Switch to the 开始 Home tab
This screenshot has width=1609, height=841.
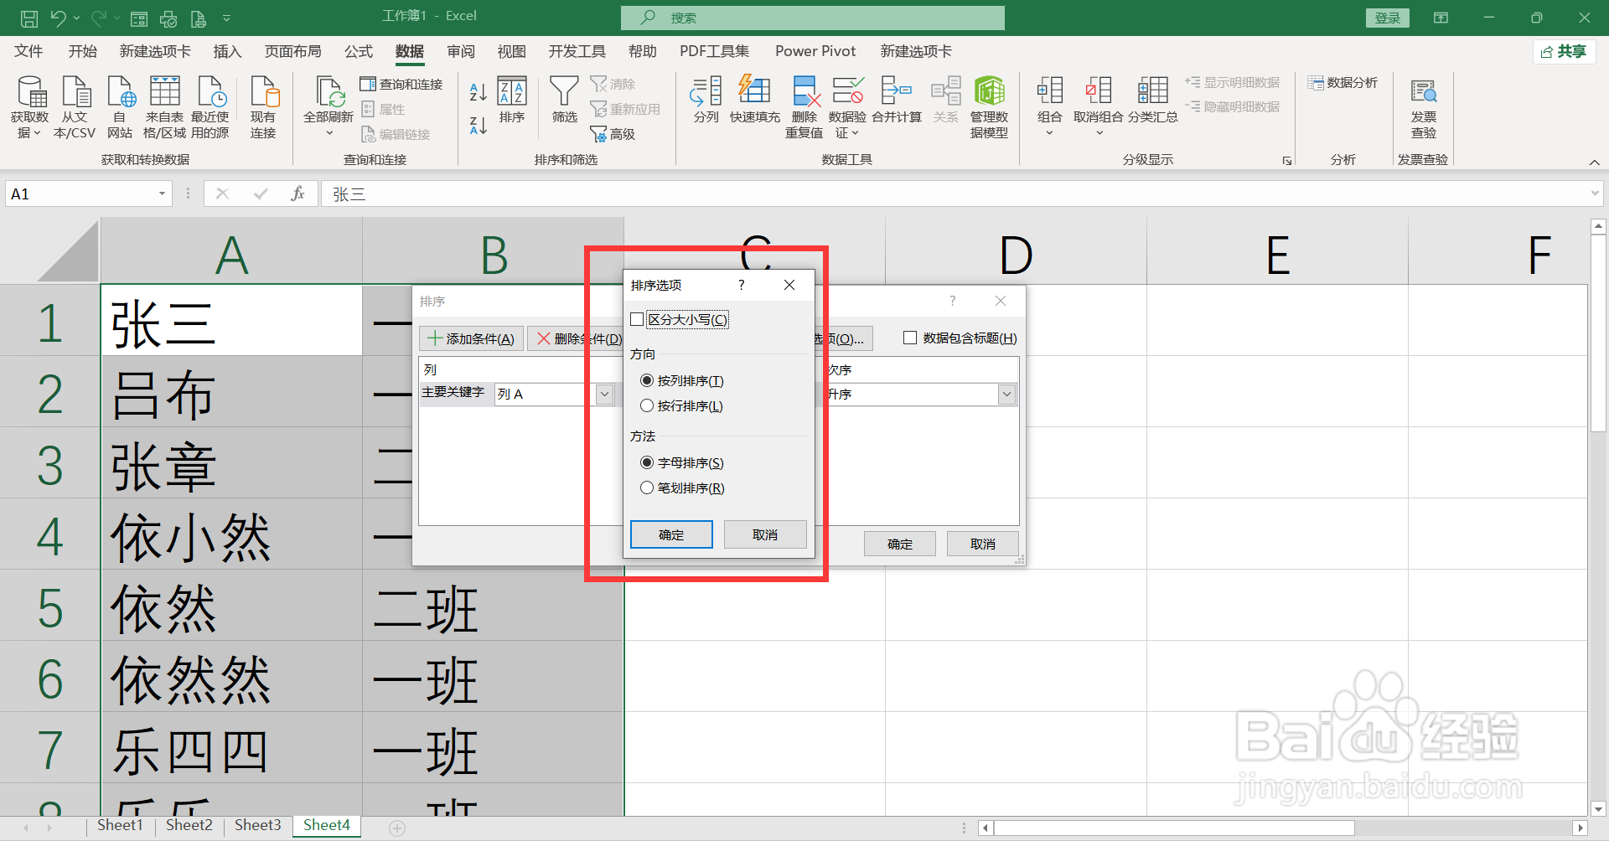pyautogui.click(x=82, y=51)
